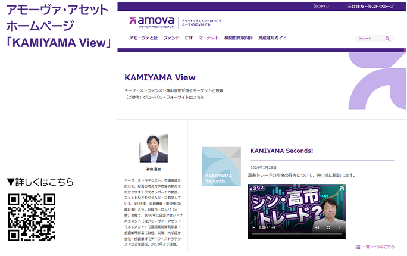Open the ファンド menu item
Image resolution: width=407 pixels, height=256 pixels.
pyautogui.click(x=171, y=38)
